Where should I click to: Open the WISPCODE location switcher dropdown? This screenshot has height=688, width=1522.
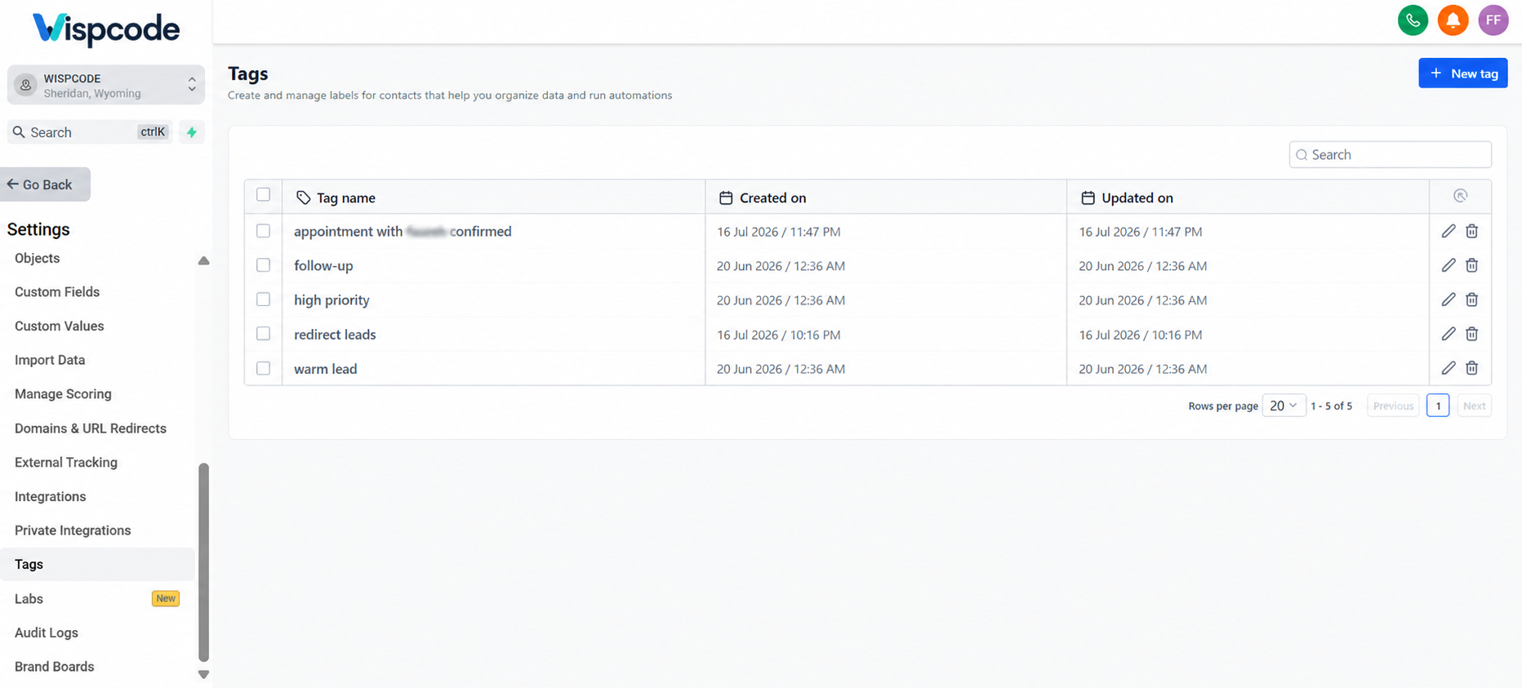pyautogui.click(x=106, y=85)
